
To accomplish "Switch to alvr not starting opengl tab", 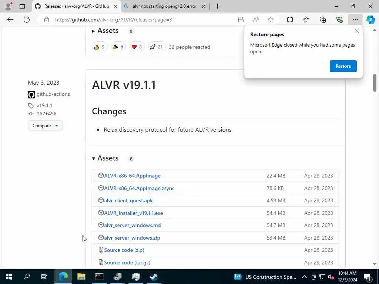I will 164,6.
